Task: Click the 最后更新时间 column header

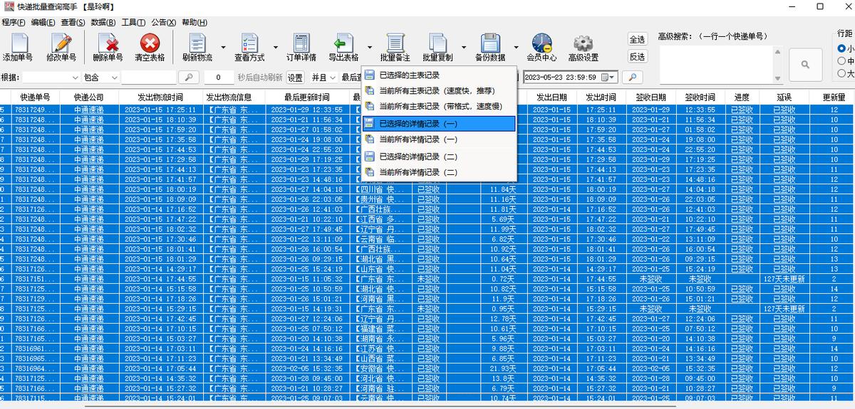Action: [x=307, y=97]
